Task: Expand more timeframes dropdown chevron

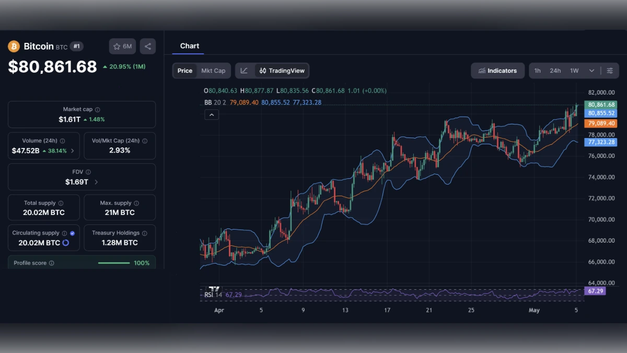Action: point(591,71)
